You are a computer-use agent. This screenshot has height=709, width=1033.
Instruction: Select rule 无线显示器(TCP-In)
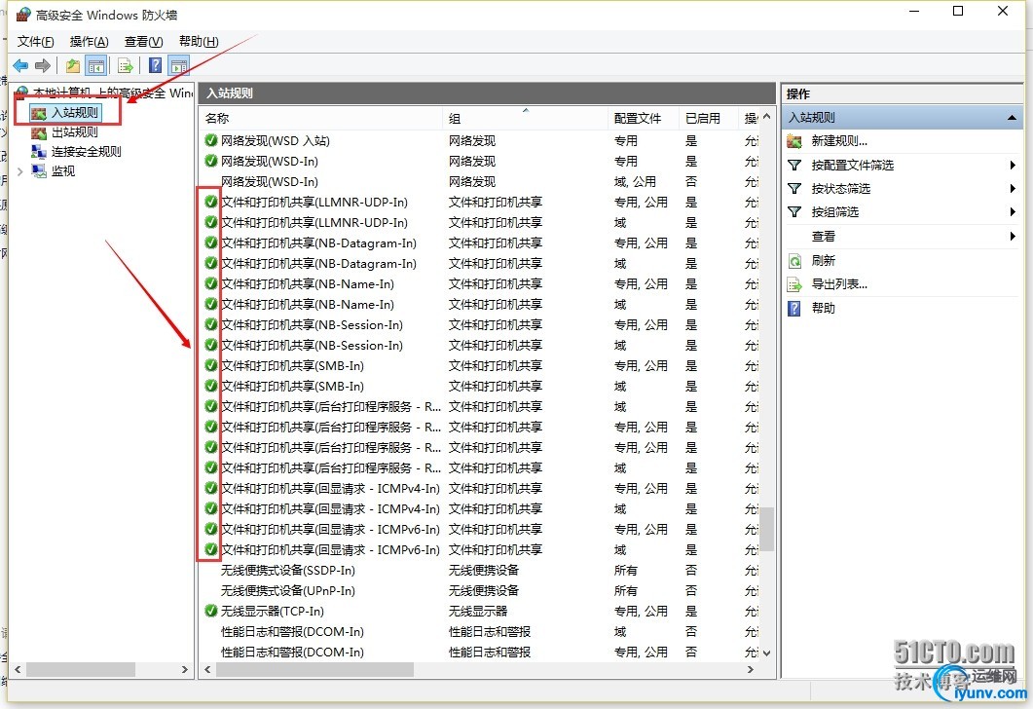point(272,612)
